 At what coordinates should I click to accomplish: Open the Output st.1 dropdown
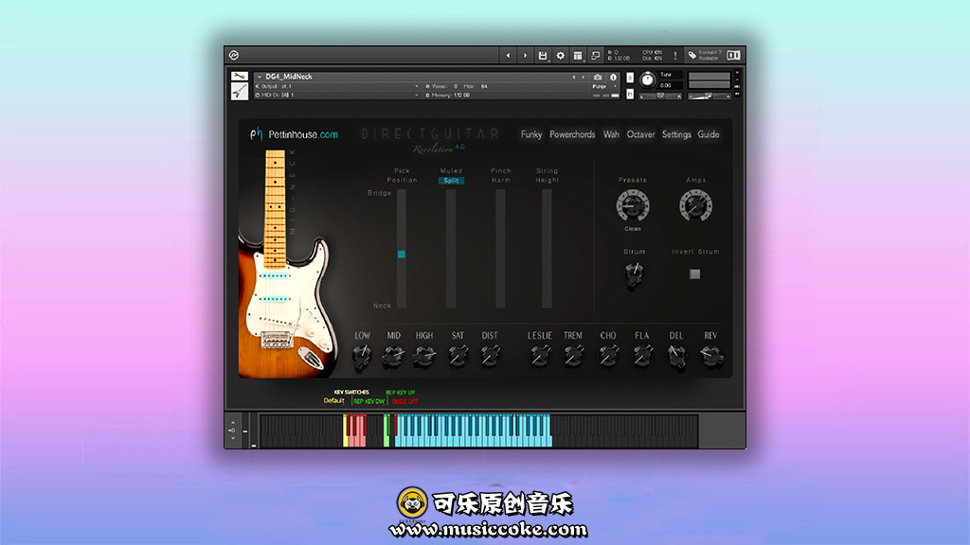(338, 86)
